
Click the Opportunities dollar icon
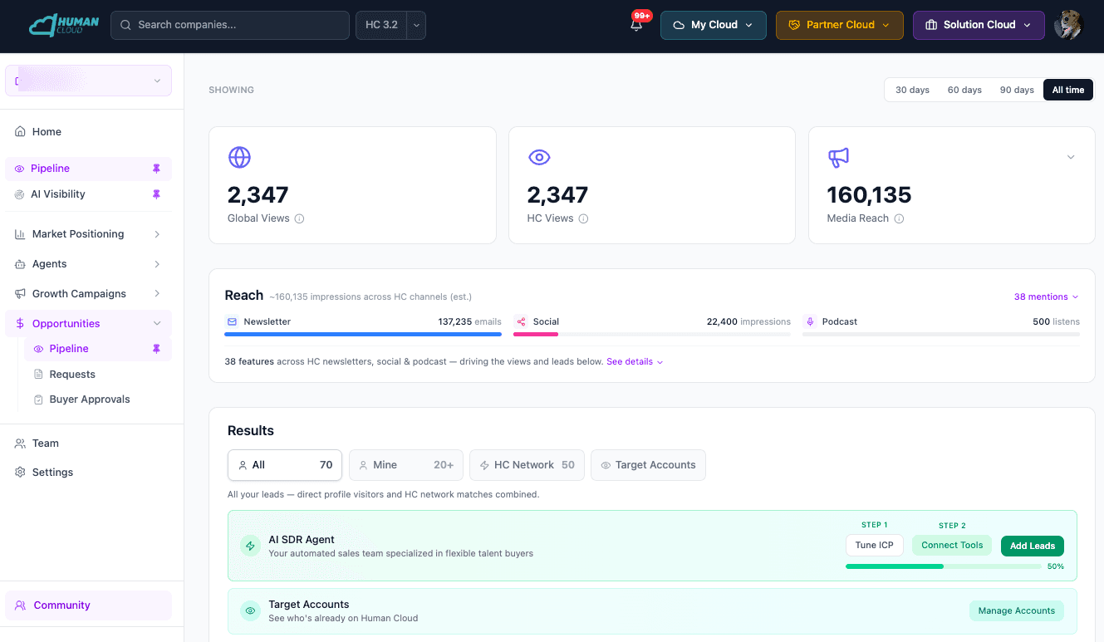21,324
